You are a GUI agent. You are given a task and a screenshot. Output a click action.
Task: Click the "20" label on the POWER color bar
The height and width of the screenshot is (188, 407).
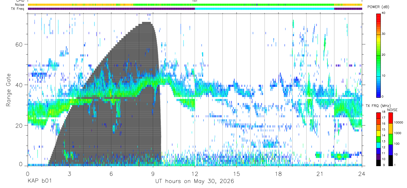pyautogui.click(x=383, y=55)
